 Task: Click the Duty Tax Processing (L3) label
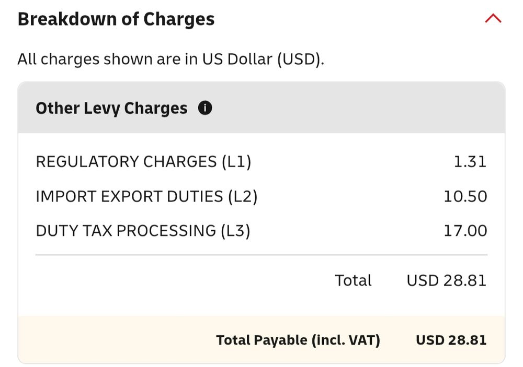[143, 230]
